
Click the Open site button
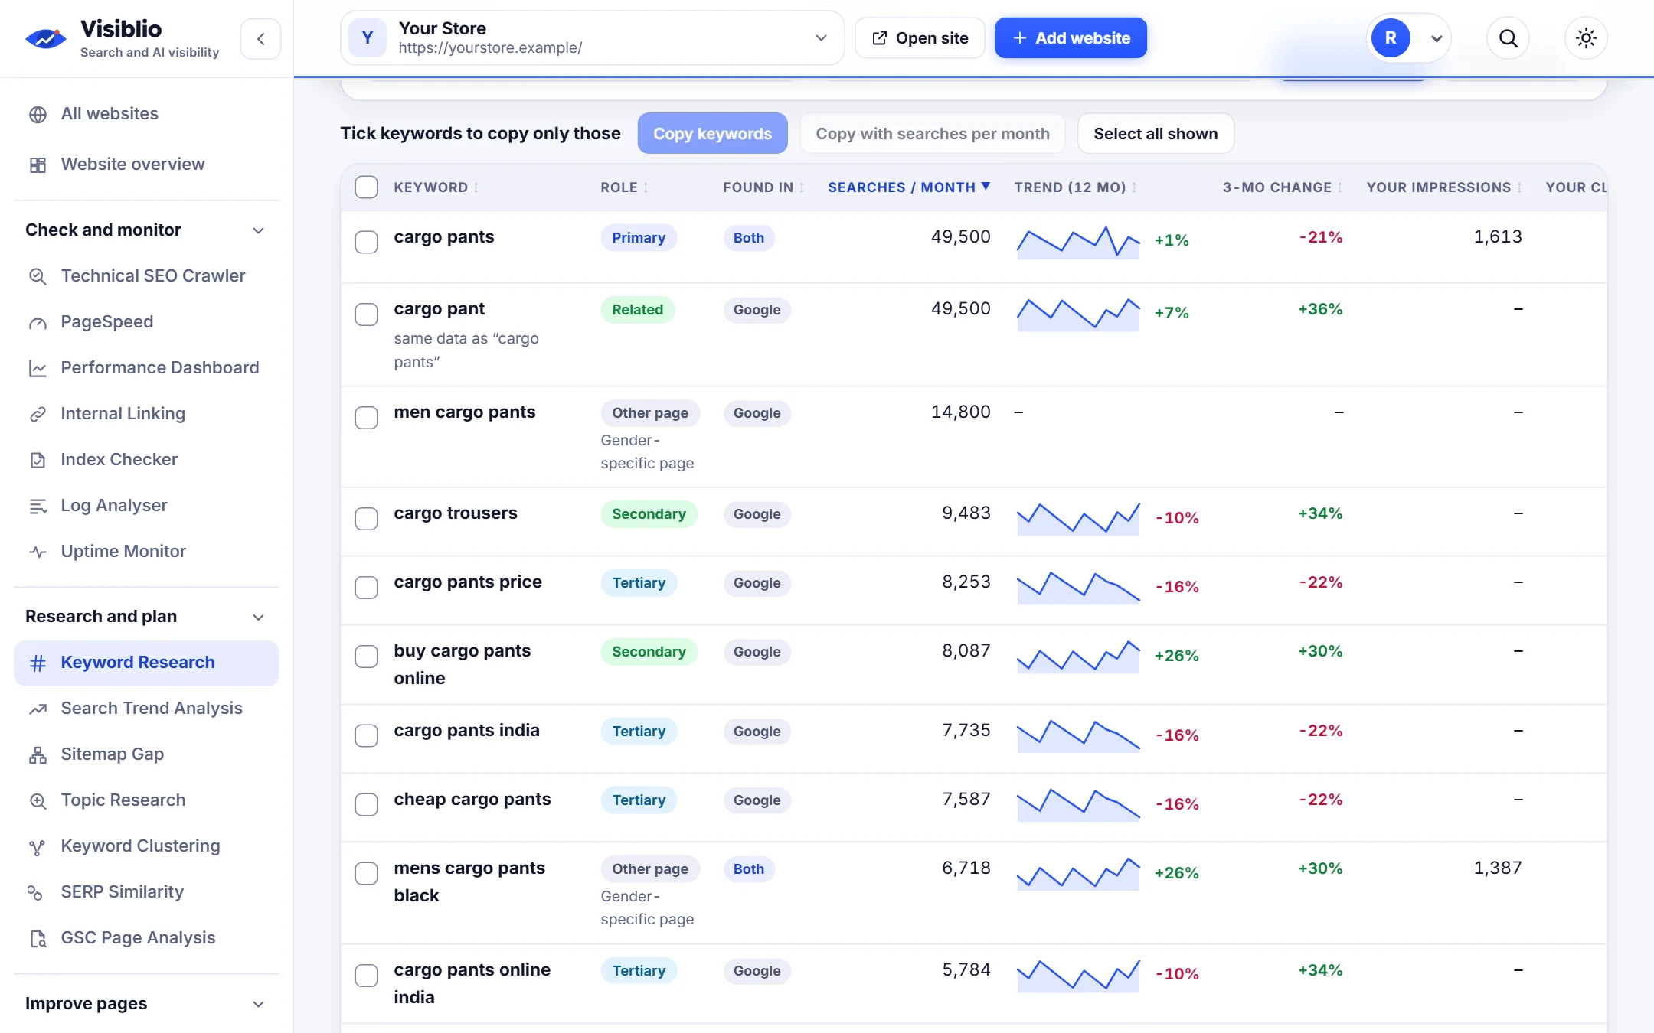(x=920, y=38)
